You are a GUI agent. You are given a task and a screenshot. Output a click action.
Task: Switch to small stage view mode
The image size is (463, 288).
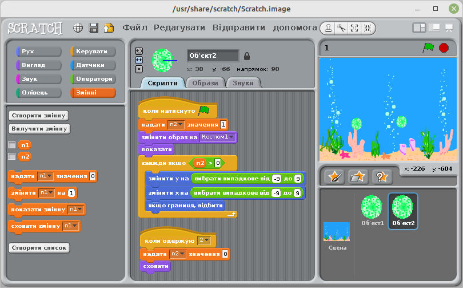click(419, 28)
